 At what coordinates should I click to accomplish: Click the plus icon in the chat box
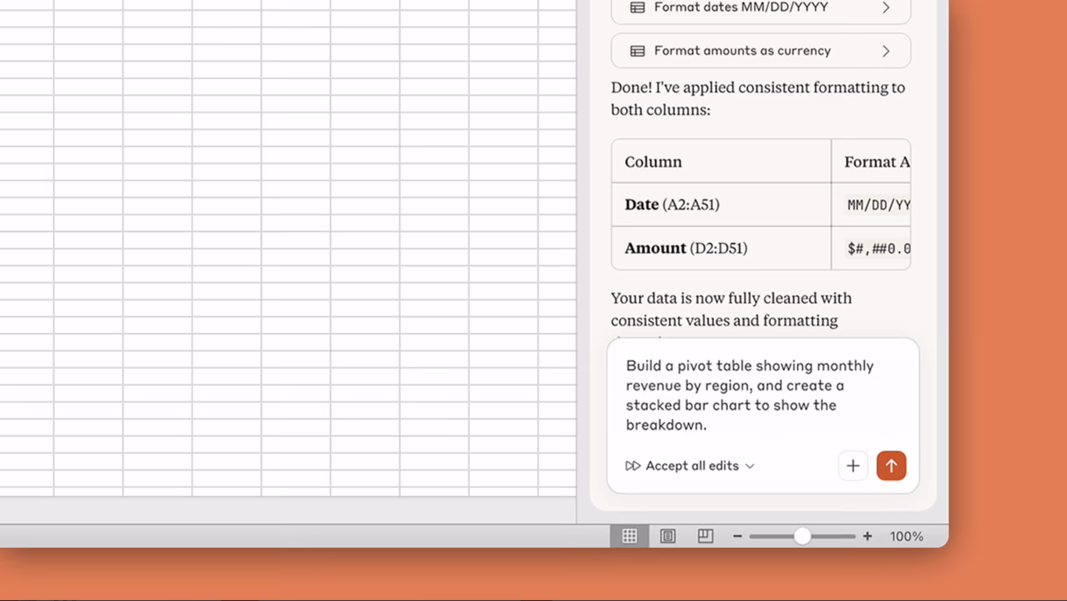853,465
